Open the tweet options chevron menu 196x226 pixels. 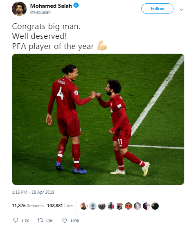point(181,9)
